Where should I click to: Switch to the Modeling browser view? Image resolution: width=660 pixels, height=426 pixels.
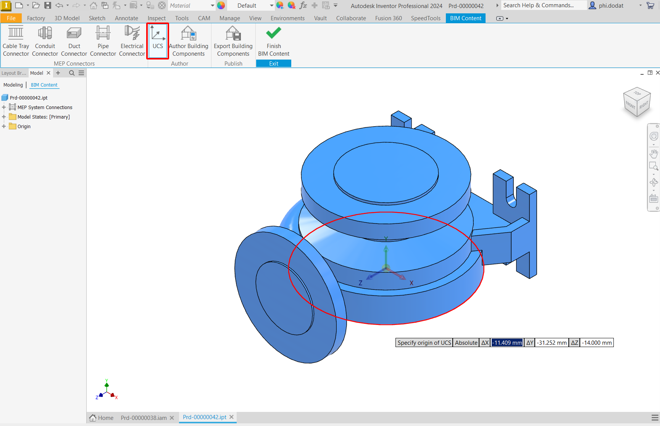coord(13,85)
